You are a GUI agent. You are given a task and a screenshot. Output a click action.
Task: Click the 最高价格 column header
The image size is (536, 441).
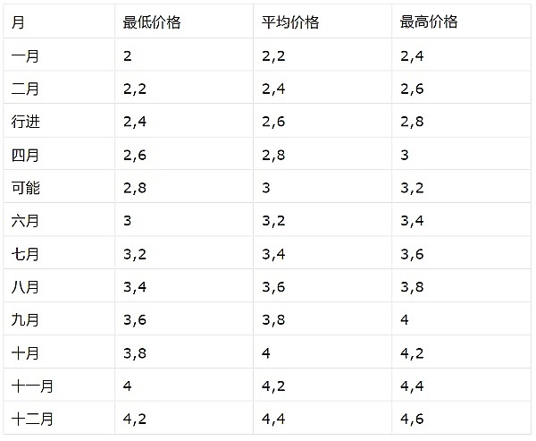429,22
